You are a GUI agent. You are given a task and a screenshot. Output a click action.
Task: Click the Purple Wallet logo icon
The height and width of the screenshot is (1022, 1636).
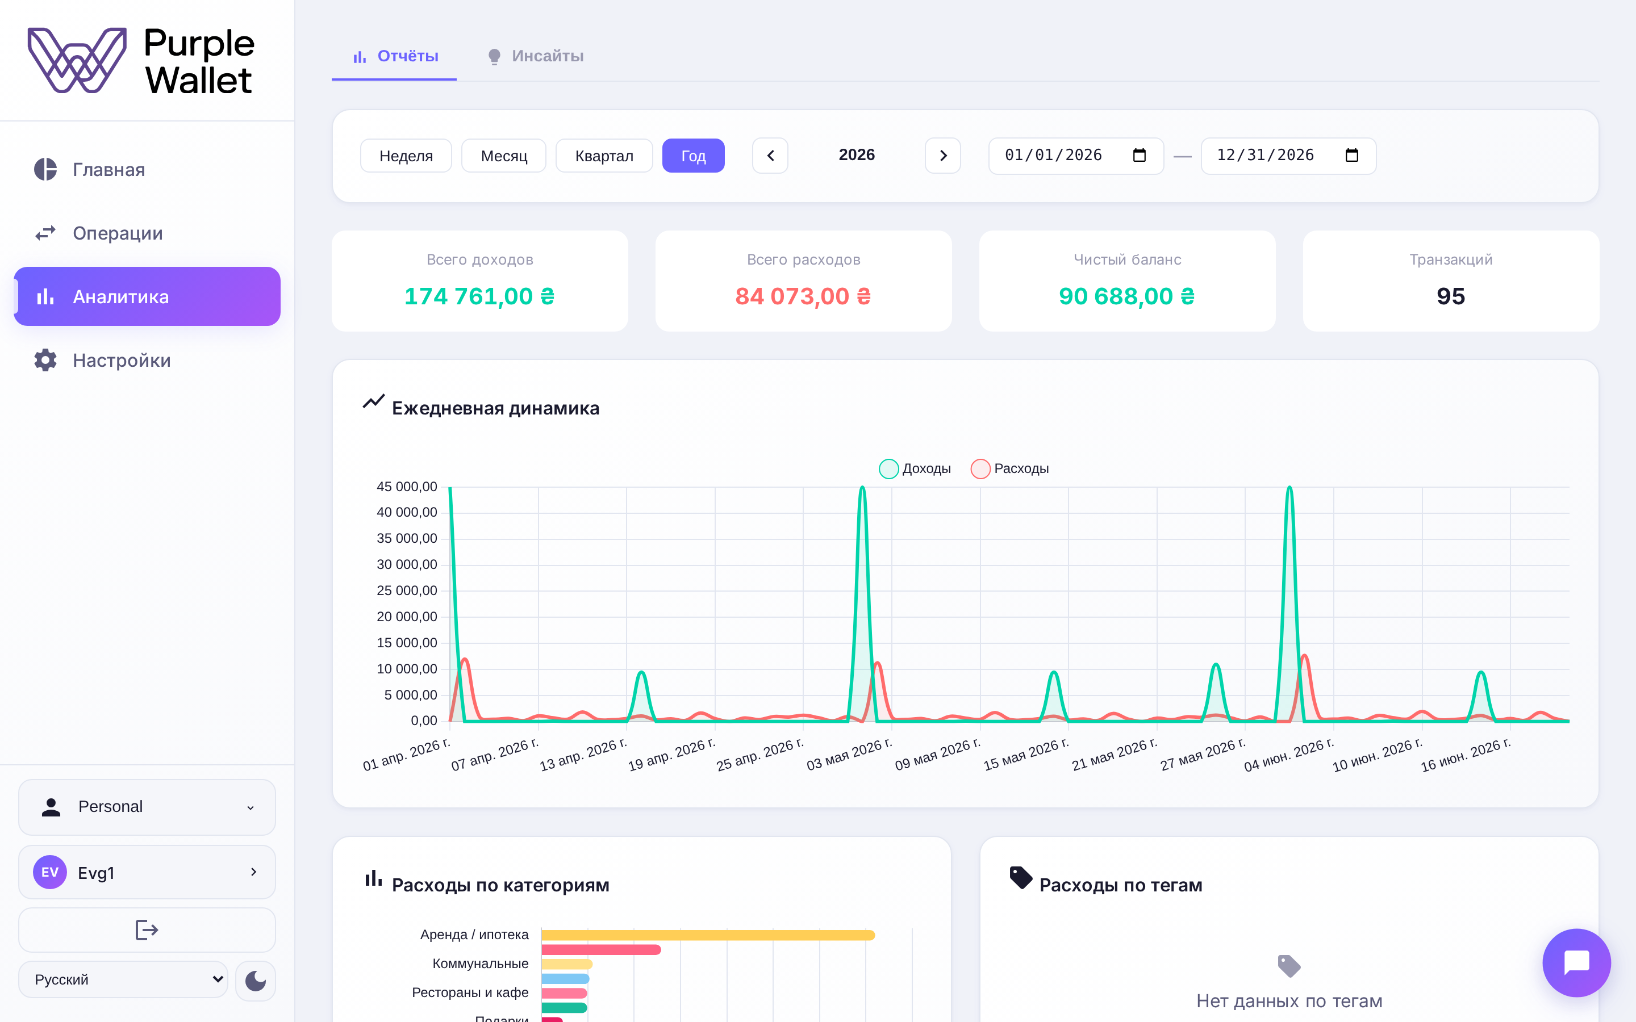(77, 60)
